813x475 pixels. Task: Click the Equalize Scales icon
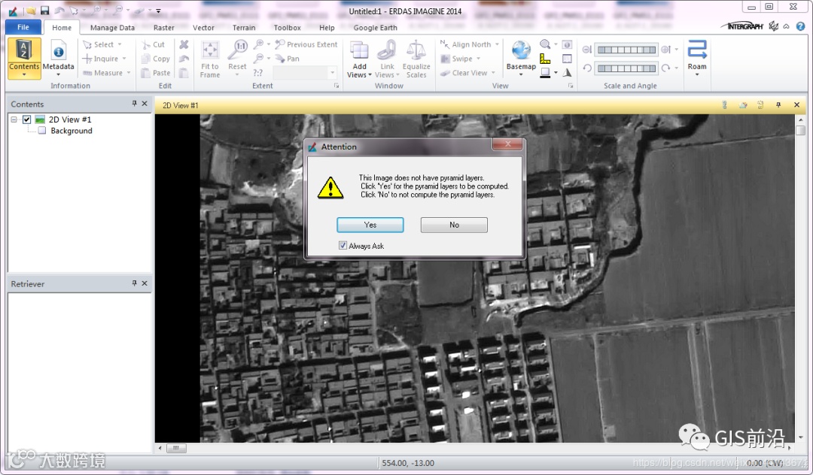coord(416,59)
